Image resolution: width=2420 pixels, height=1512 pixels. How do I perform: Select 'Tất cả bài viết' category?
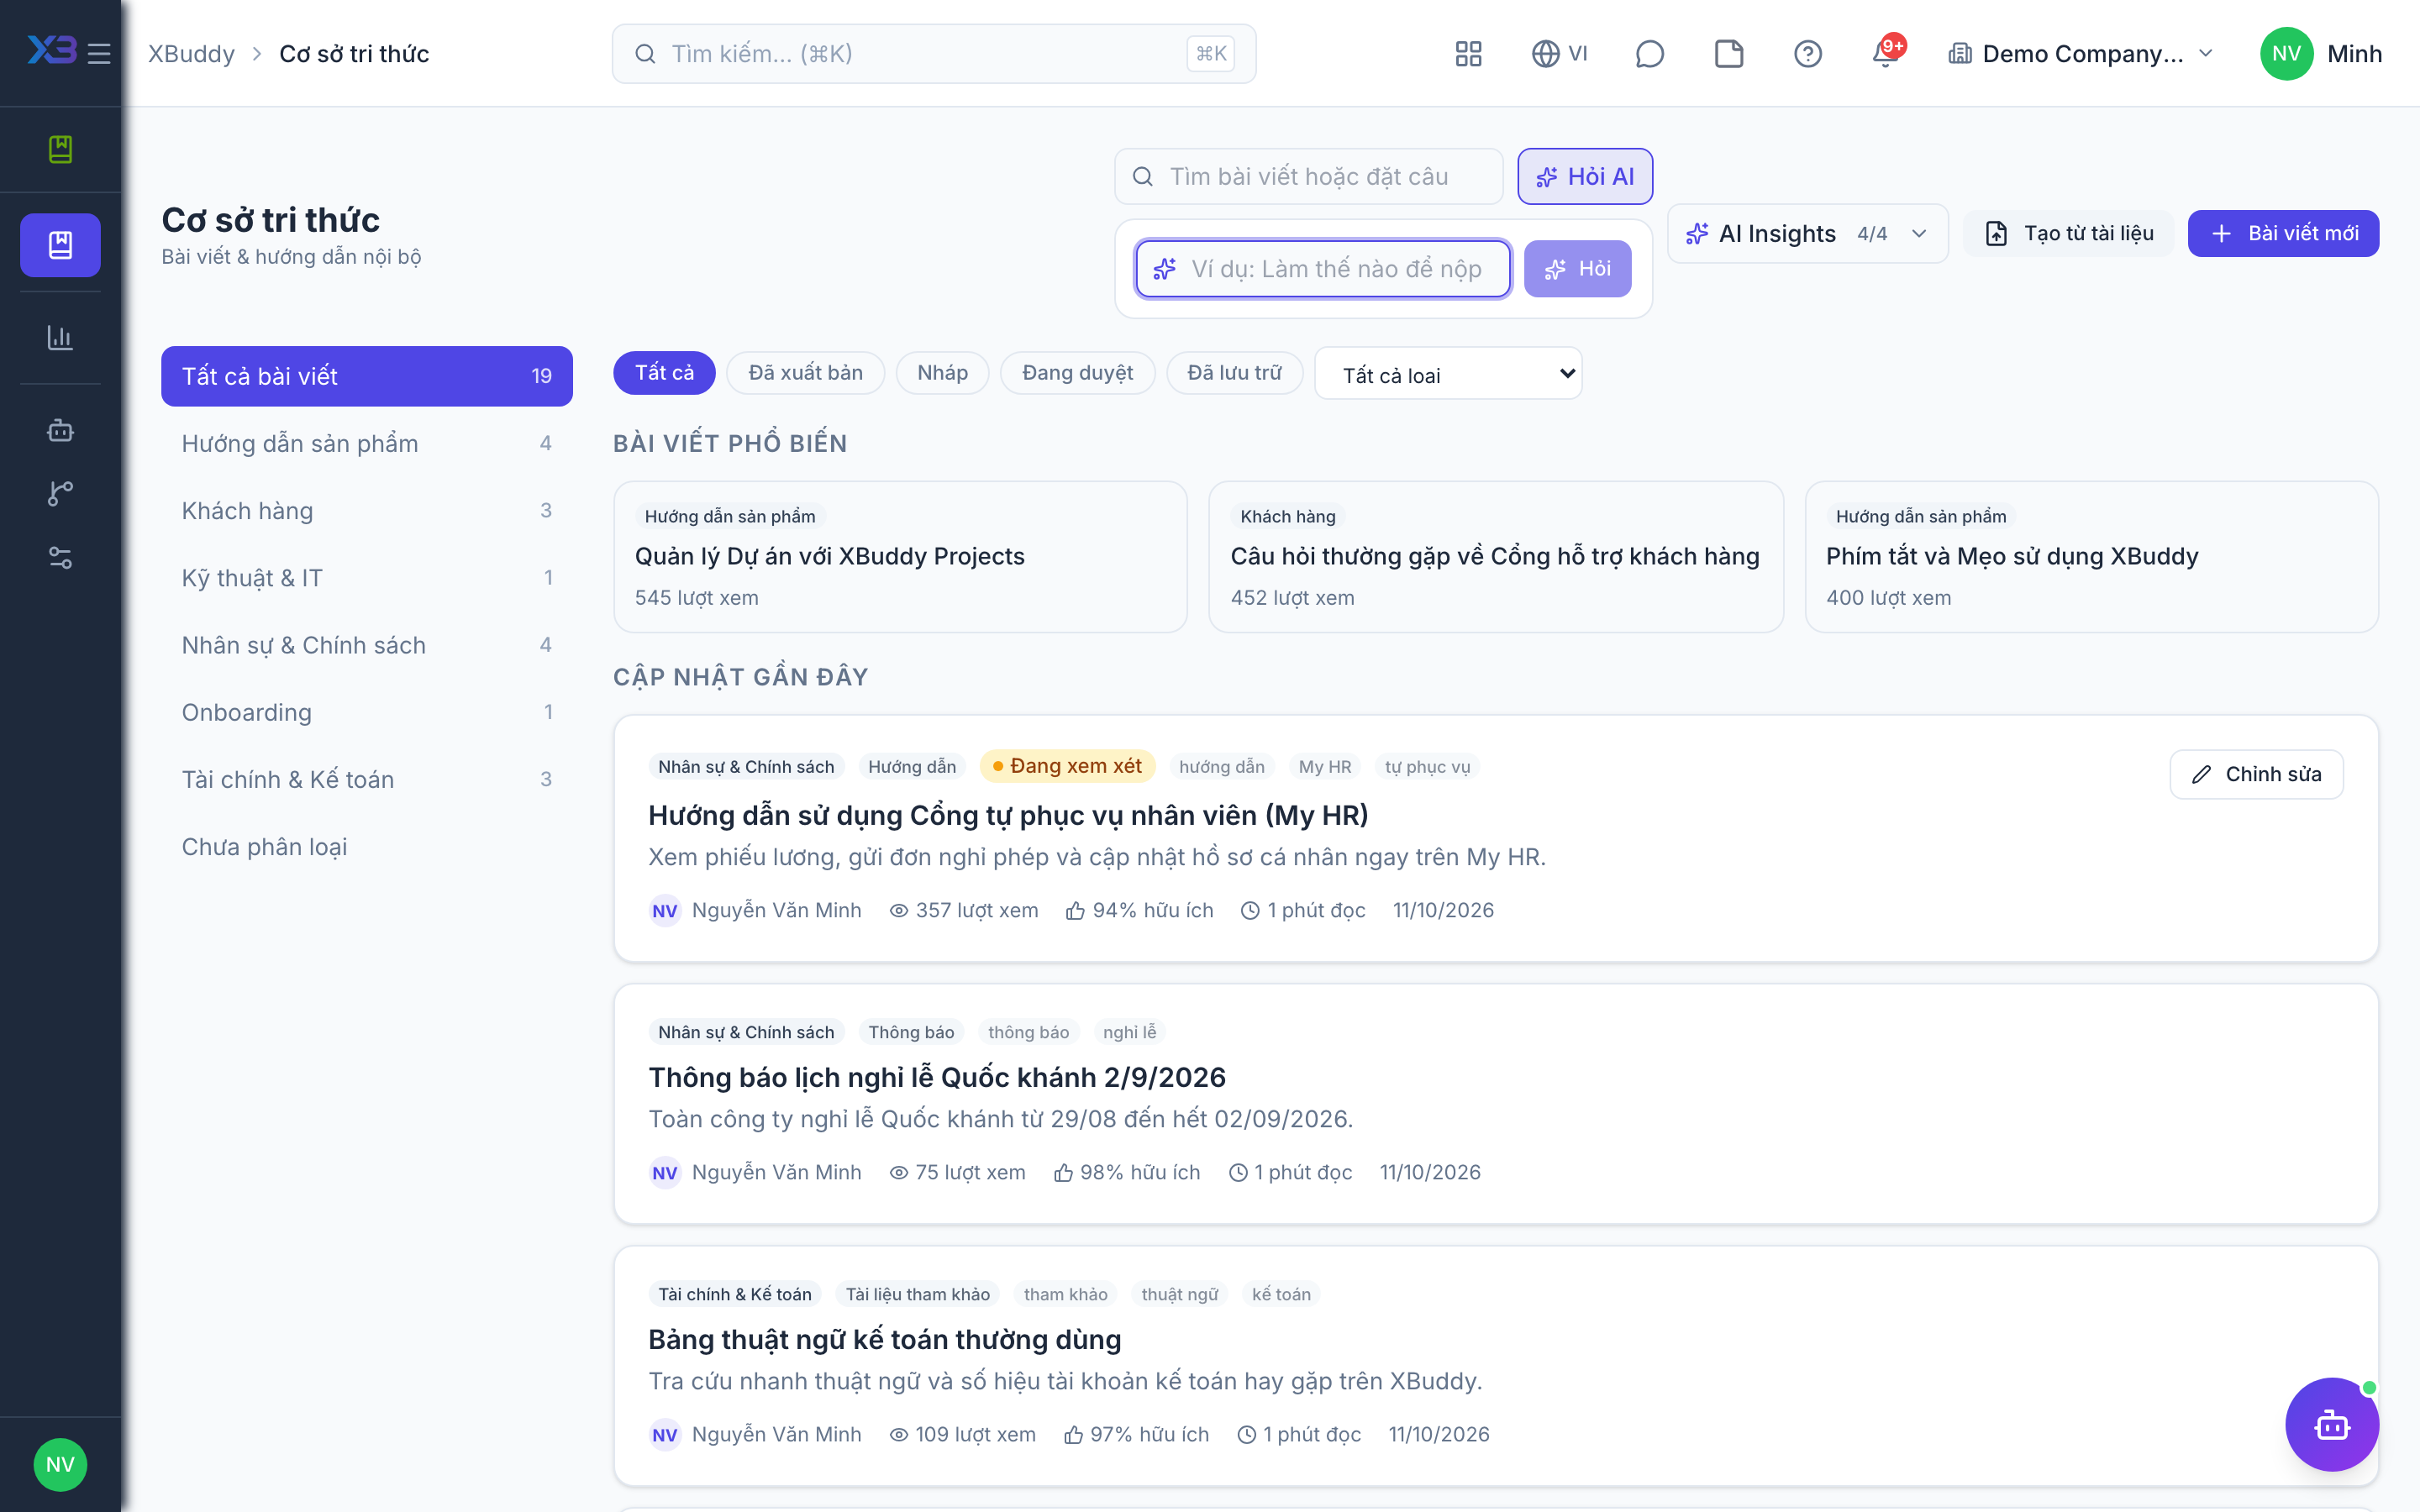point(366,376)
